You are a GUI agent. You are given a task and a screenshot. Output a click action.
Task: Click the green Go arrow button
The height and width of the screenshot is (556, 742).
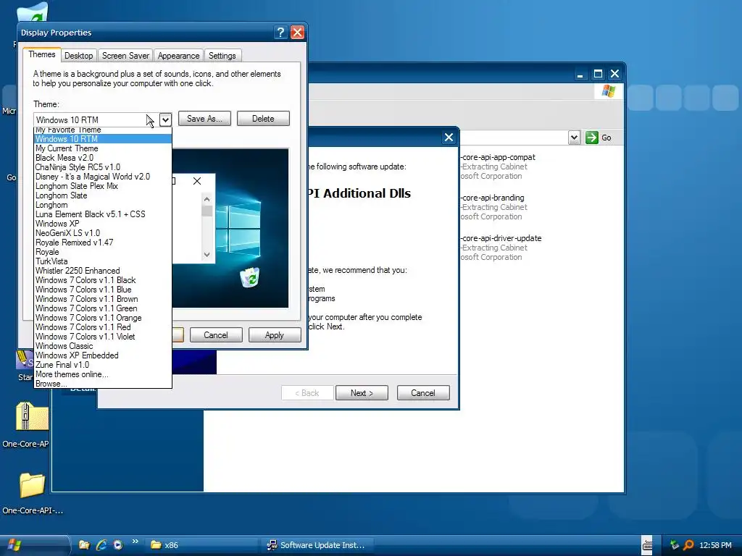591,138
